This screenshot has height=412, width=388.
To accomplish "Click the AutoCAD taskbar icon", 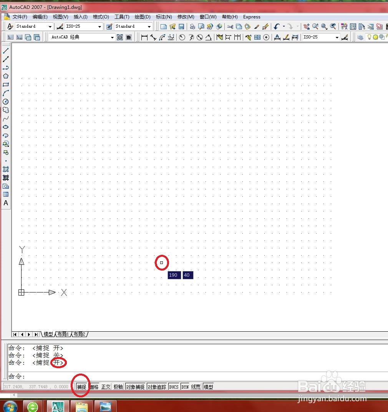I will tap(58, 407).
